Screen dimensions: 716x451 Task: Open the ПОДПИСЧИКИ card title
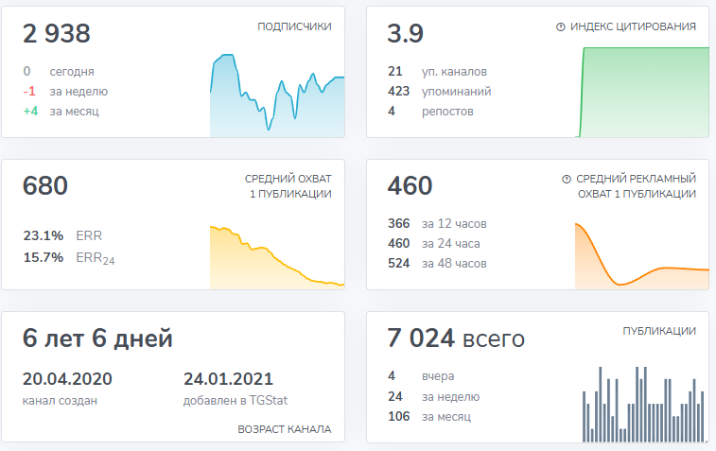[294, 26]
